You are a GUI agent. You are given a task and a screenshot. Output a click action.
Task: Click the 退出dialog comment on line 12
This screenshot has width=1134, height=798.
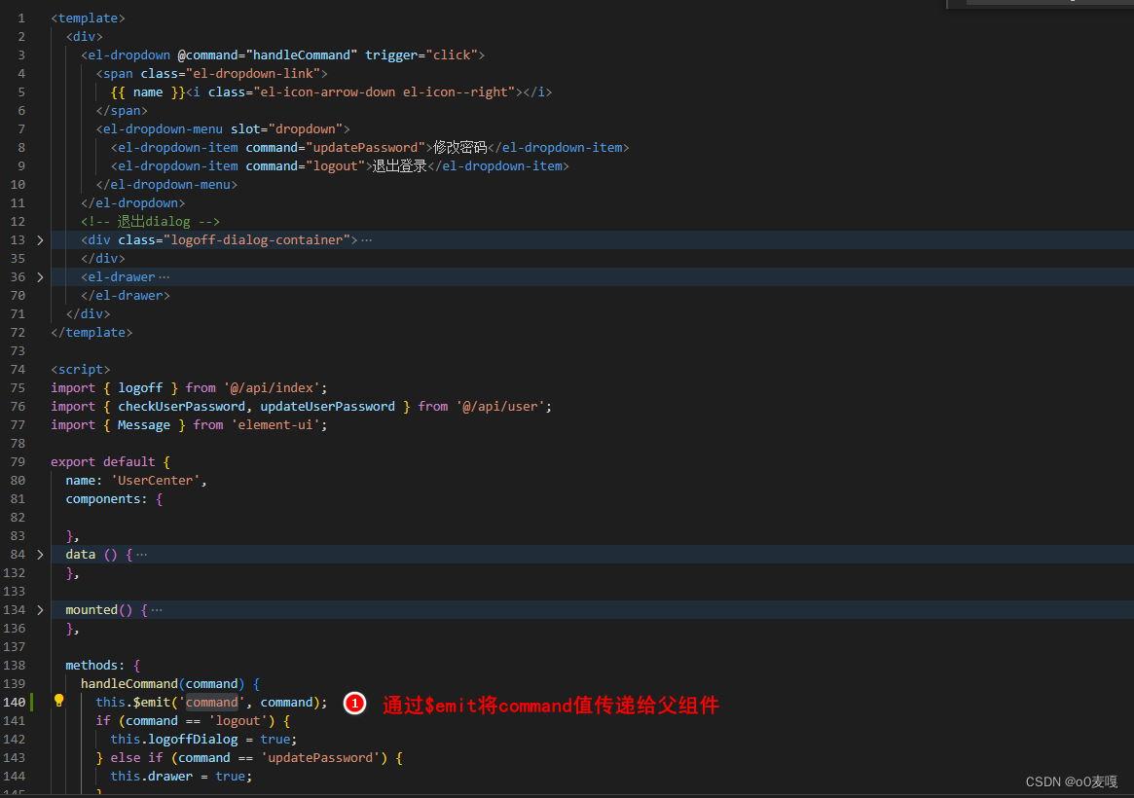pyautogui.click(x=151, y=222)
